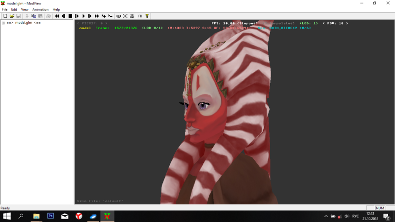
Task: Click the dotted-line toolbar icon after speed controls
Action: (118, 16)
